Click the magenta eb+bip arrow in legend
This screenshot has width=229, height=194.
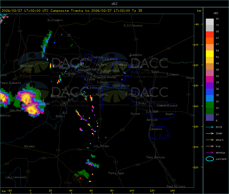[x=210, y=153]
